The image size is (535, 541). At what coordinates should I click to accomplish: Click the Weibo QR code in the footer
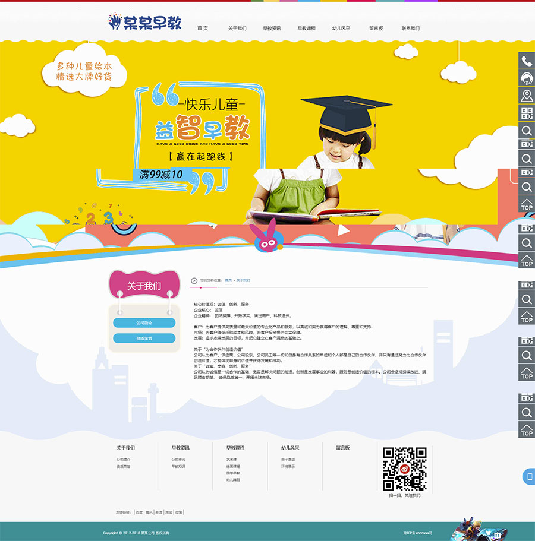(x=404, y=469)
